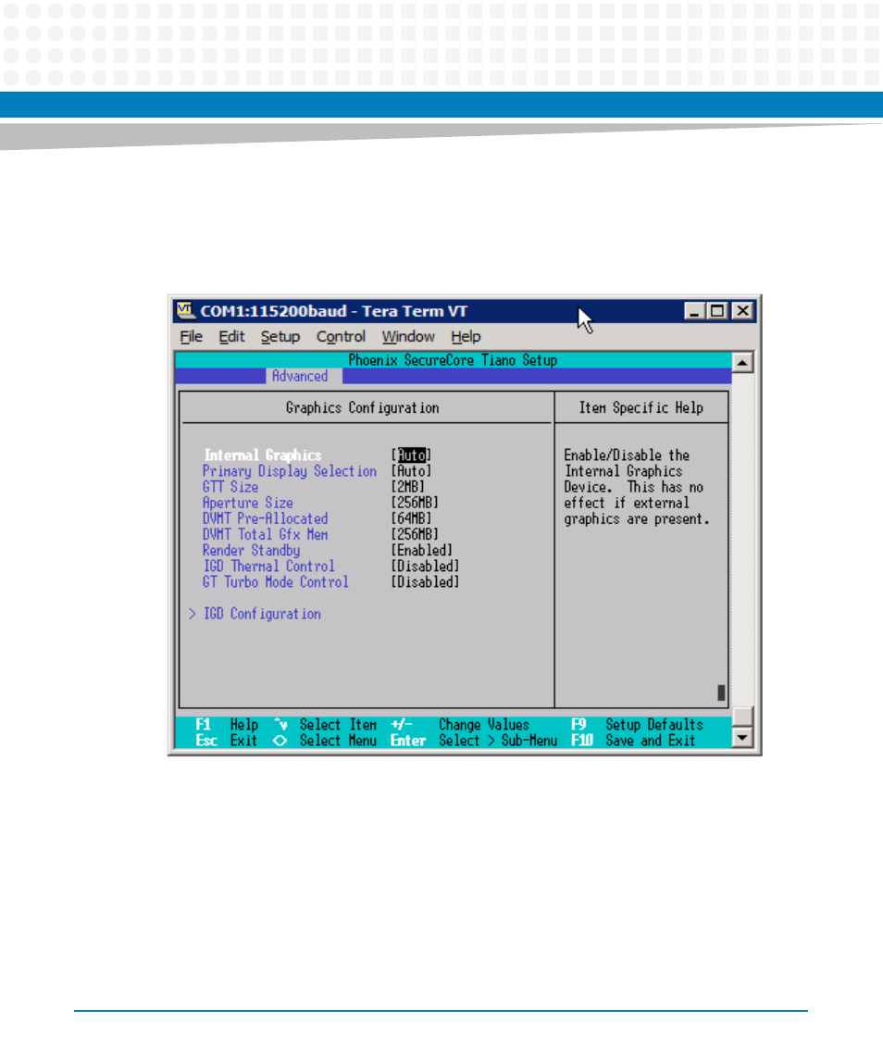
Task: Select the Render Standby setting
Action: click(x=252, y=551)
